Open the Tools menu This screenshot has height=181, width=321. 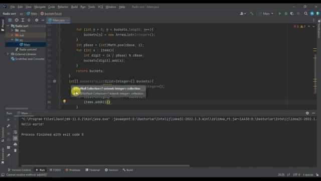coord(91,7)
